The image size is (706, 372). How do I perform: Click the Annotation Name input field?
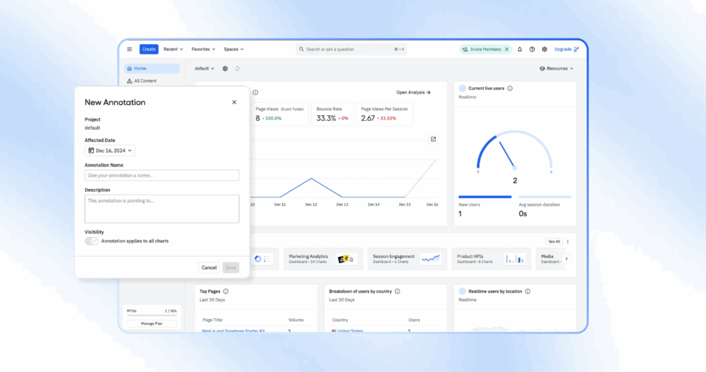coord(161,175)
